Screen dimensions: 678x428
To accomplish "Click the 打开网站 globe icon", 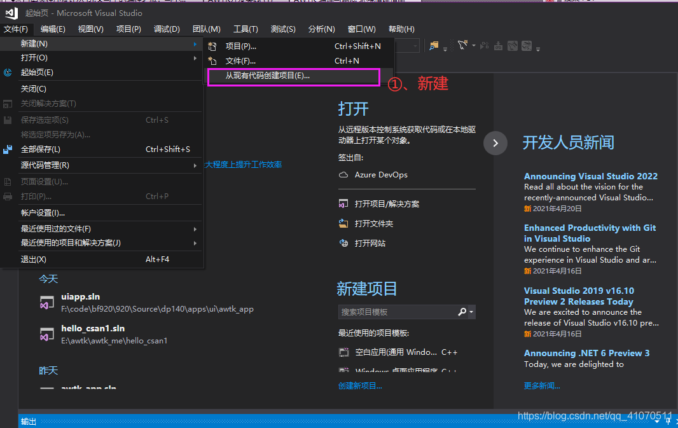I will (343, 244).
